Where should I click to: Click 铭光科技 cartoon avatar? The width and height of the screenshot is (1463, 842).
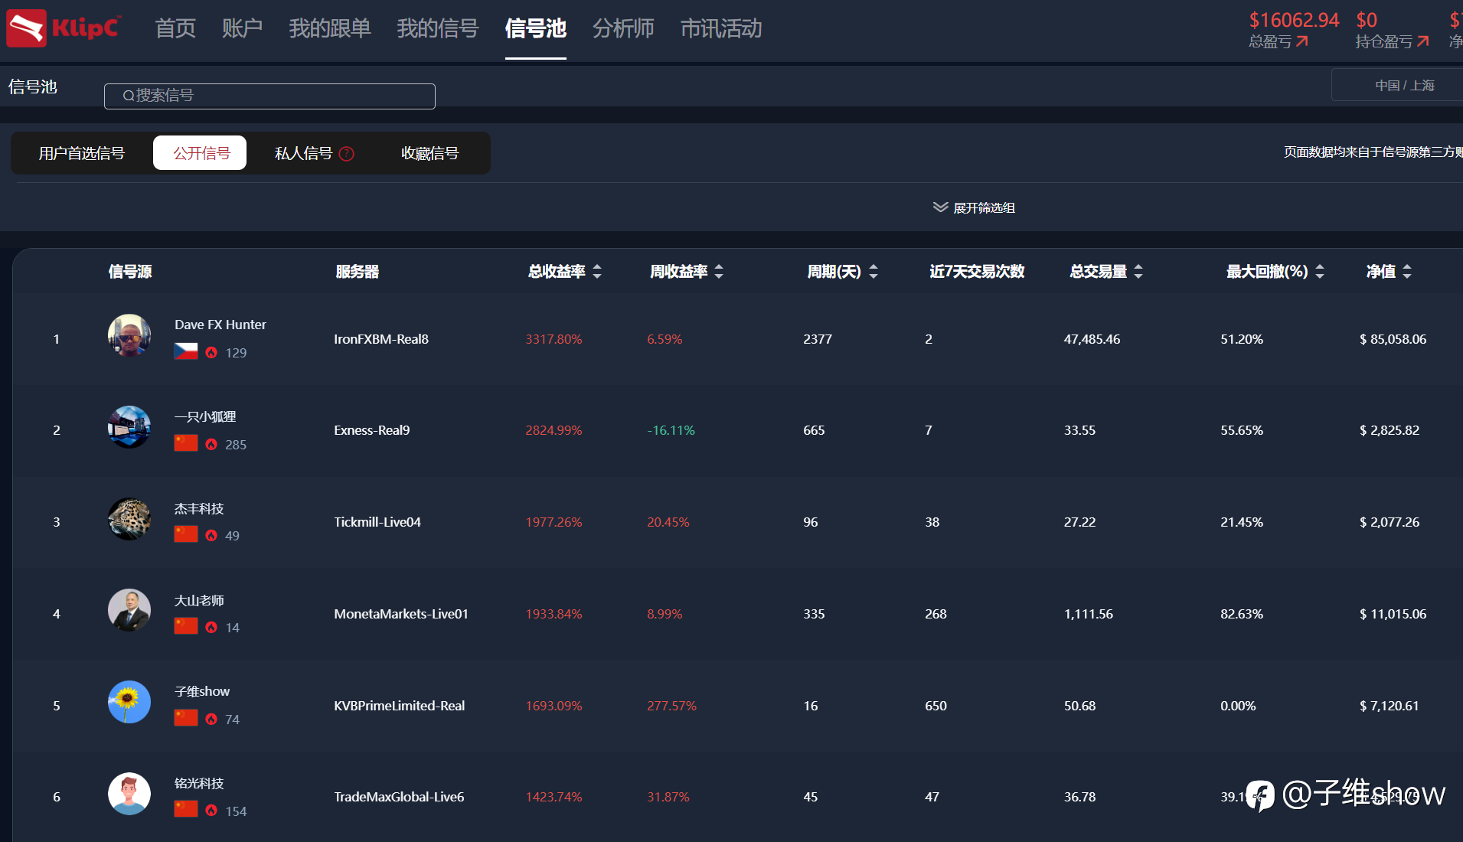pyautogui.click(x=129, y=794)
